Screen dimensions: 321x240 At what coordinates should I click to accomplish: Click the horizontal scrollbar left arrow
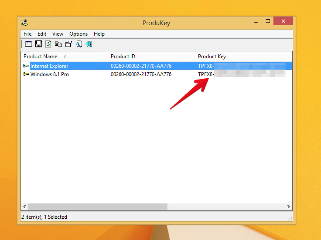coord(24,207)
